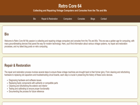Click the Repair & Restoration section heading

(18, 65)
